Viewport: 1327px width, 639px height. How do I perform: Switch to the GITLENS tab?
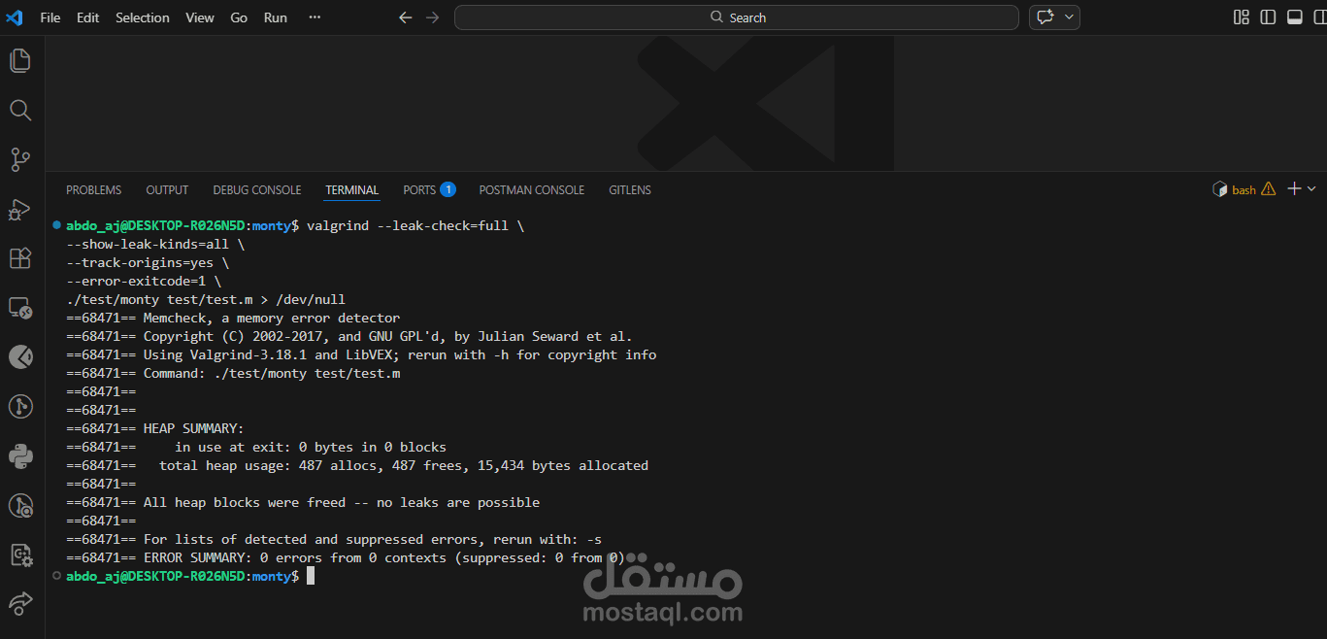(x=630, y=190)
